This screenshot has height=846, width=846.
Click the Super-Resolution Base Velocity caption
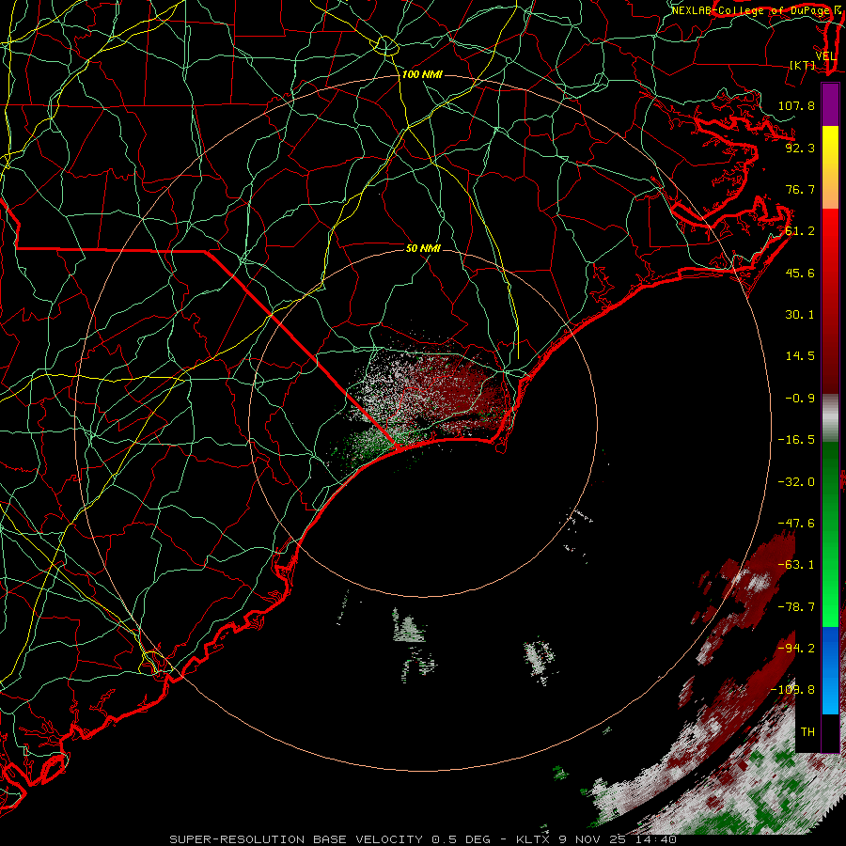423,839
